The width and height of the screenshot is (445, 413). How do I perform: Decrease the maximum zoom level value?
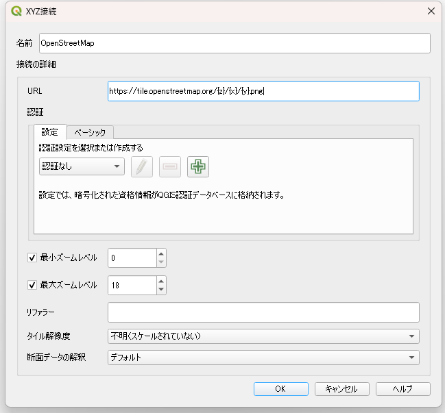161,289
